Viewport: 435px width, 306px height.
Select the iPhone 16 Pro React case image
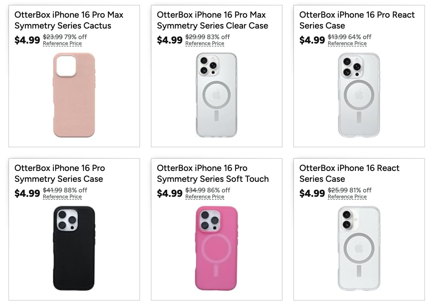click(x=359, y=95)
